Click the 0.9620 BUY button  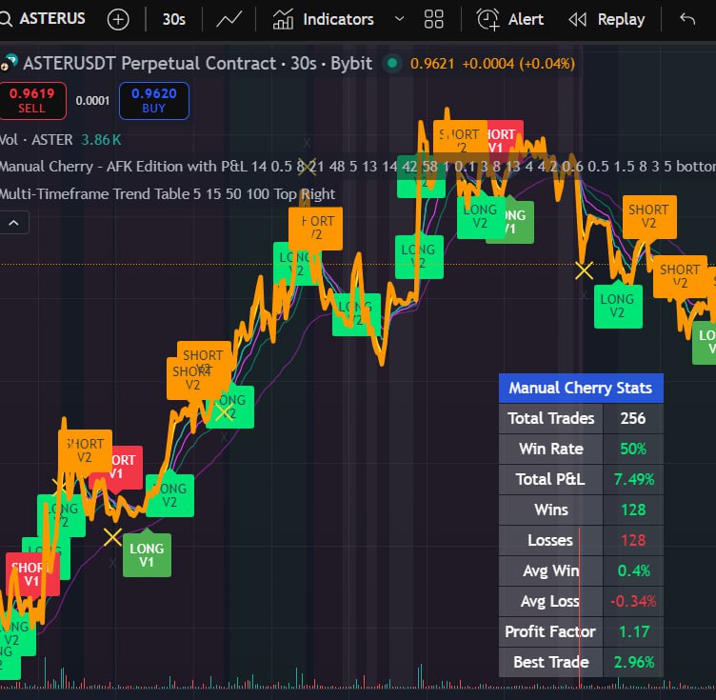coord(154,100)
